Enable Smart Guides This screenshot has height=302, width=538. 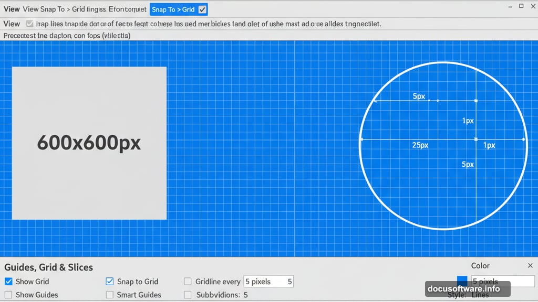pyautogui.click(x=110, y=295)
